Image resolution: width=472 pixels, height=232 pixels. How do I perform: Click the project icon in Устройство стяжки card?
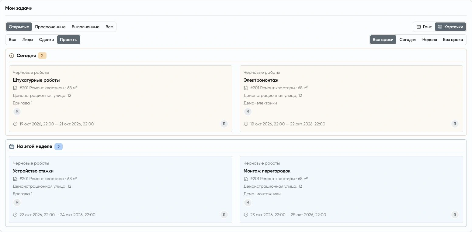(15, 179)
